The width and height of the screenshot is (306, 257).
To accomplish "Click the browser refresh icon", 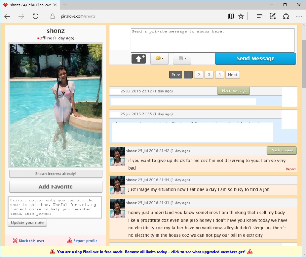I will pos(35,16).
